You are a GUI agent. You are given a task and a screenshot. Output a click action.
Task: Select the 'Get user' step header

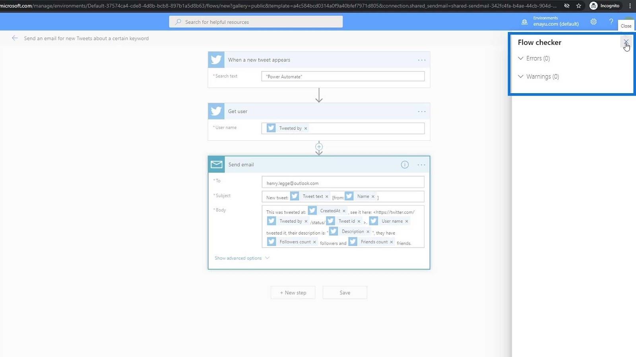(x=319, y=111)
